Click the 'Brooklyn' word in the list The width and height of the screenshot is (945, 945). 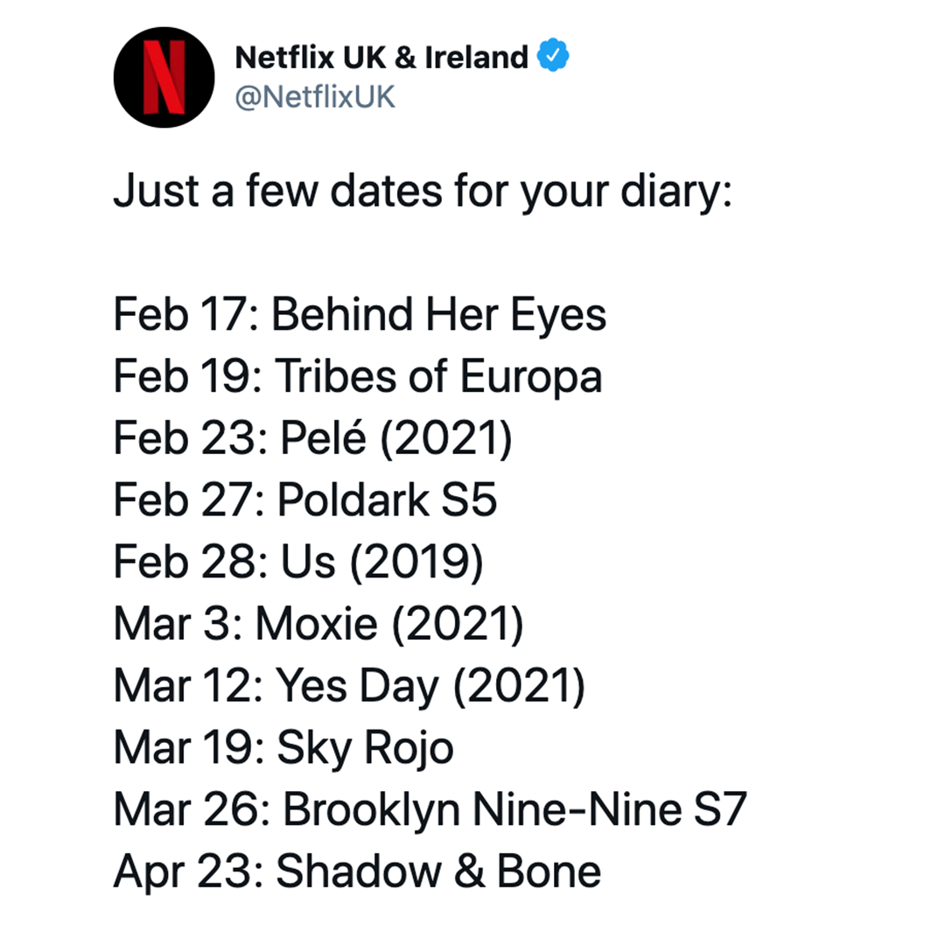pos(372,809)
